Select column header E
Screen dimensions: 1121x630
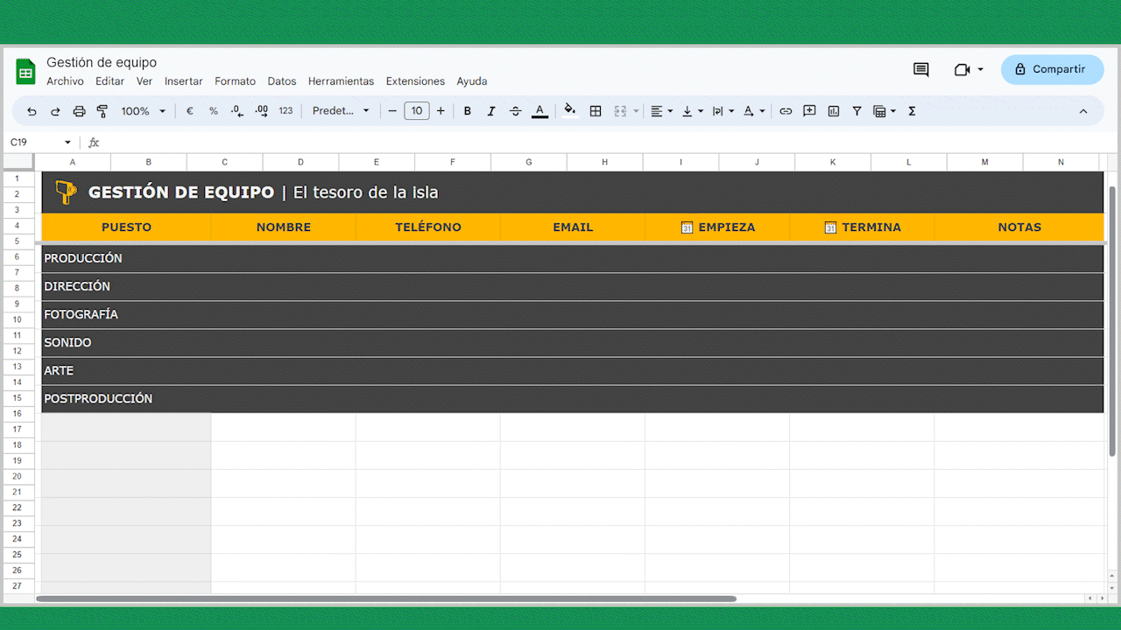click(377, 162)
